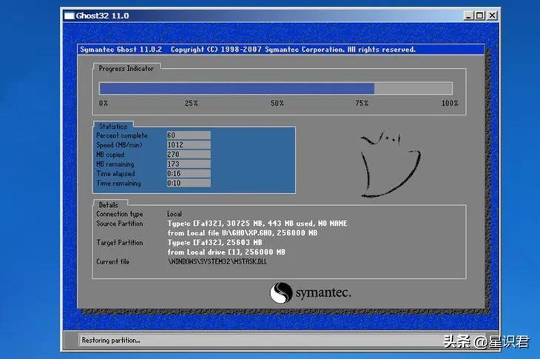The image size is (540, 359).
Task: Select the Time remaining value field
Action: coord(189,184)
